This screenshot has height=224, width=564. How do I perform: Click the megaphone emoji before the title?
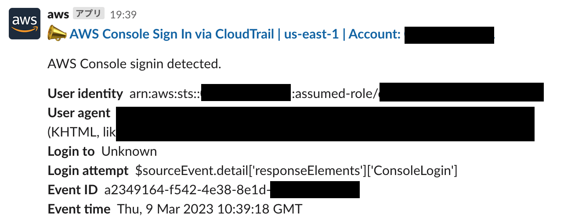tap(57, 34)
